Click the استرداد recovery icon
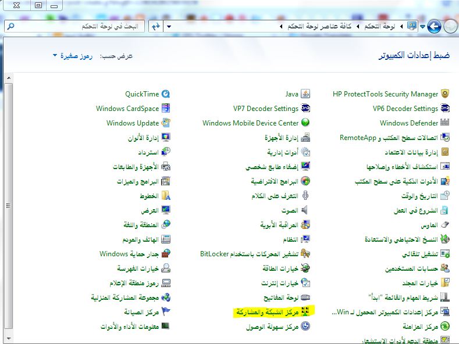 (166, 152)
